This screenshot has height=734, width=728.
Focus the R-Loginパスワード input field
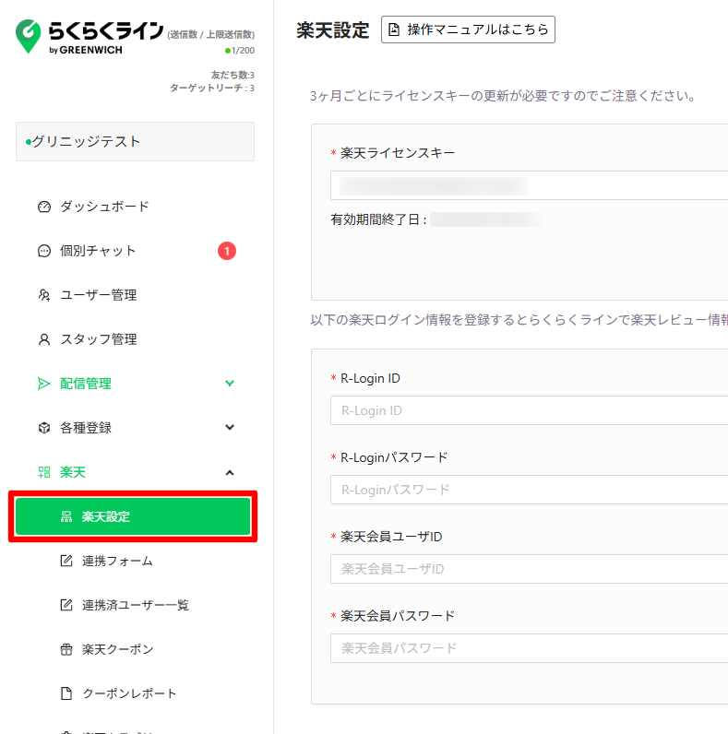click(529, 490)
